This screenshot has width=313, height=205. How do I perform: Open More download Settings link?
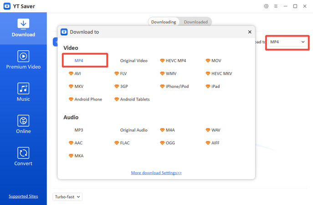(x=156, y=173)
